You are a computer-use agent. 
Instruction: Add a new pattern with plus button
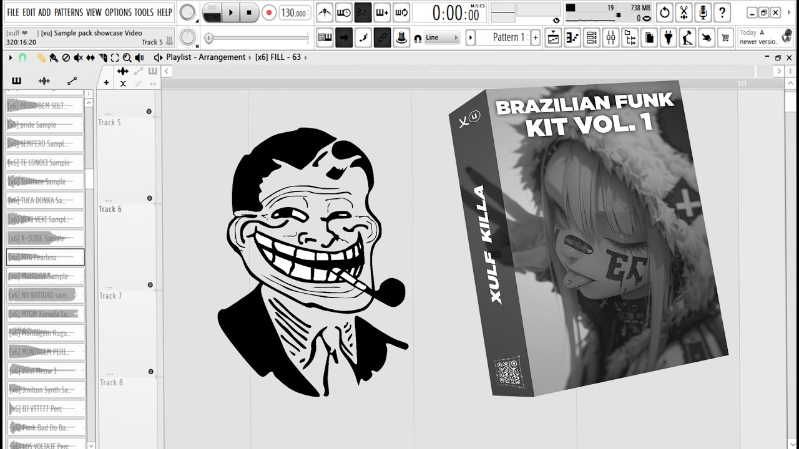tap(535, 37)
